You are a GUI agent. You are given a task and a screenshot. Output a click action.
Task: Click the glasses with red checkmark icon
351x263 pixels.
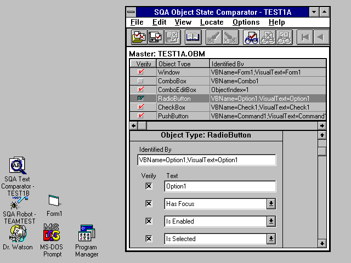(x=251, y=37)
